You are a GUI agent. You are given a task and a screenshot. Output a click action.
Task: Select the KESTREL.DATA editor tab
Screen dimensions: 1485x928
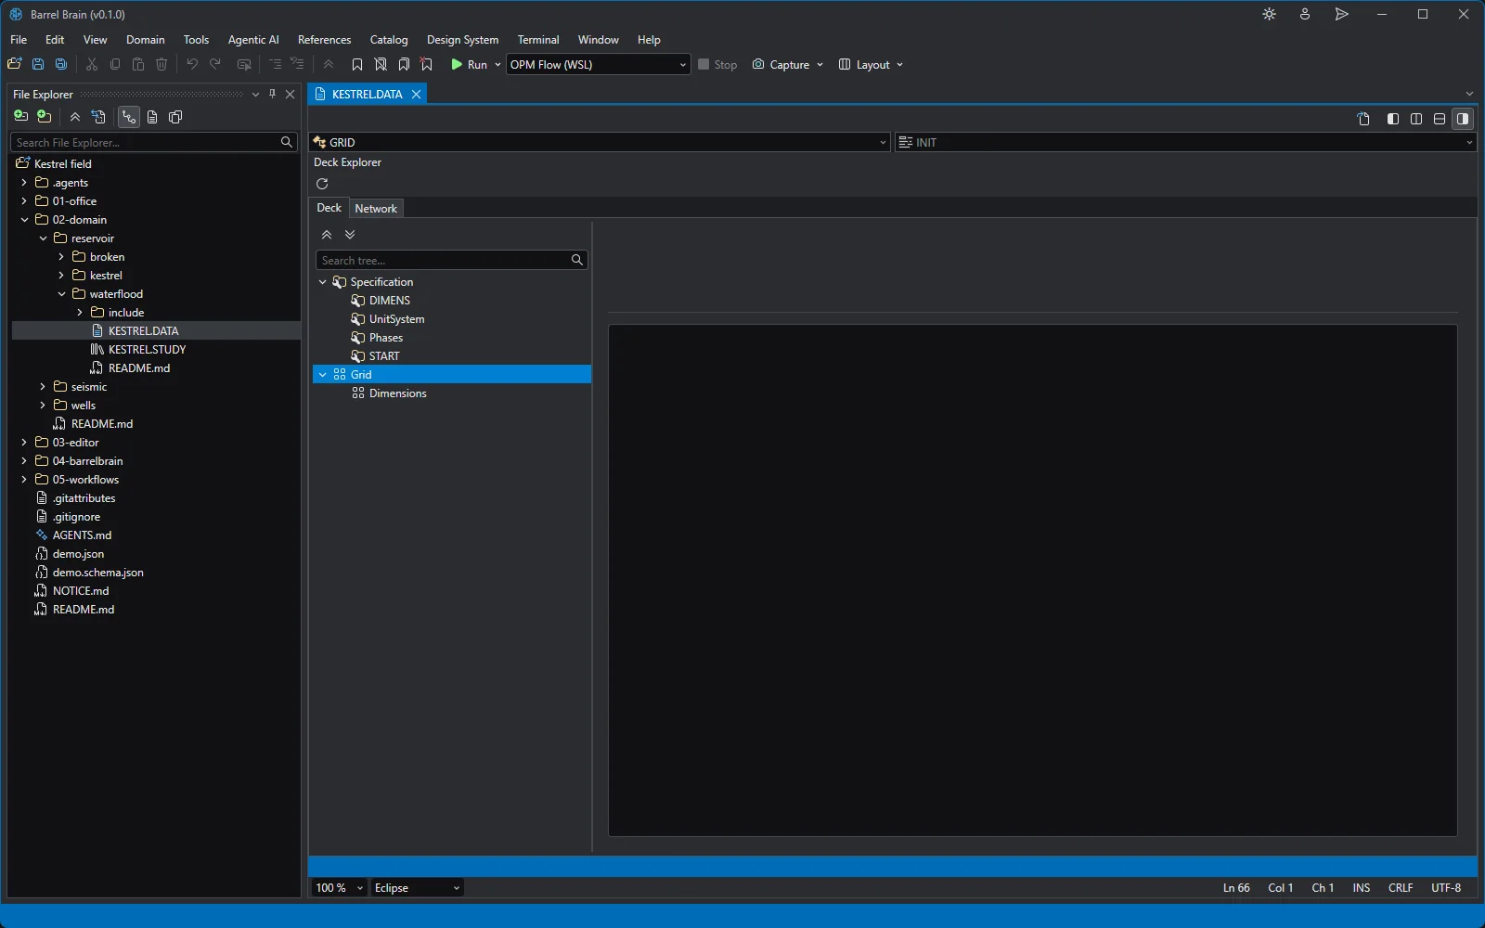[368, 94]
